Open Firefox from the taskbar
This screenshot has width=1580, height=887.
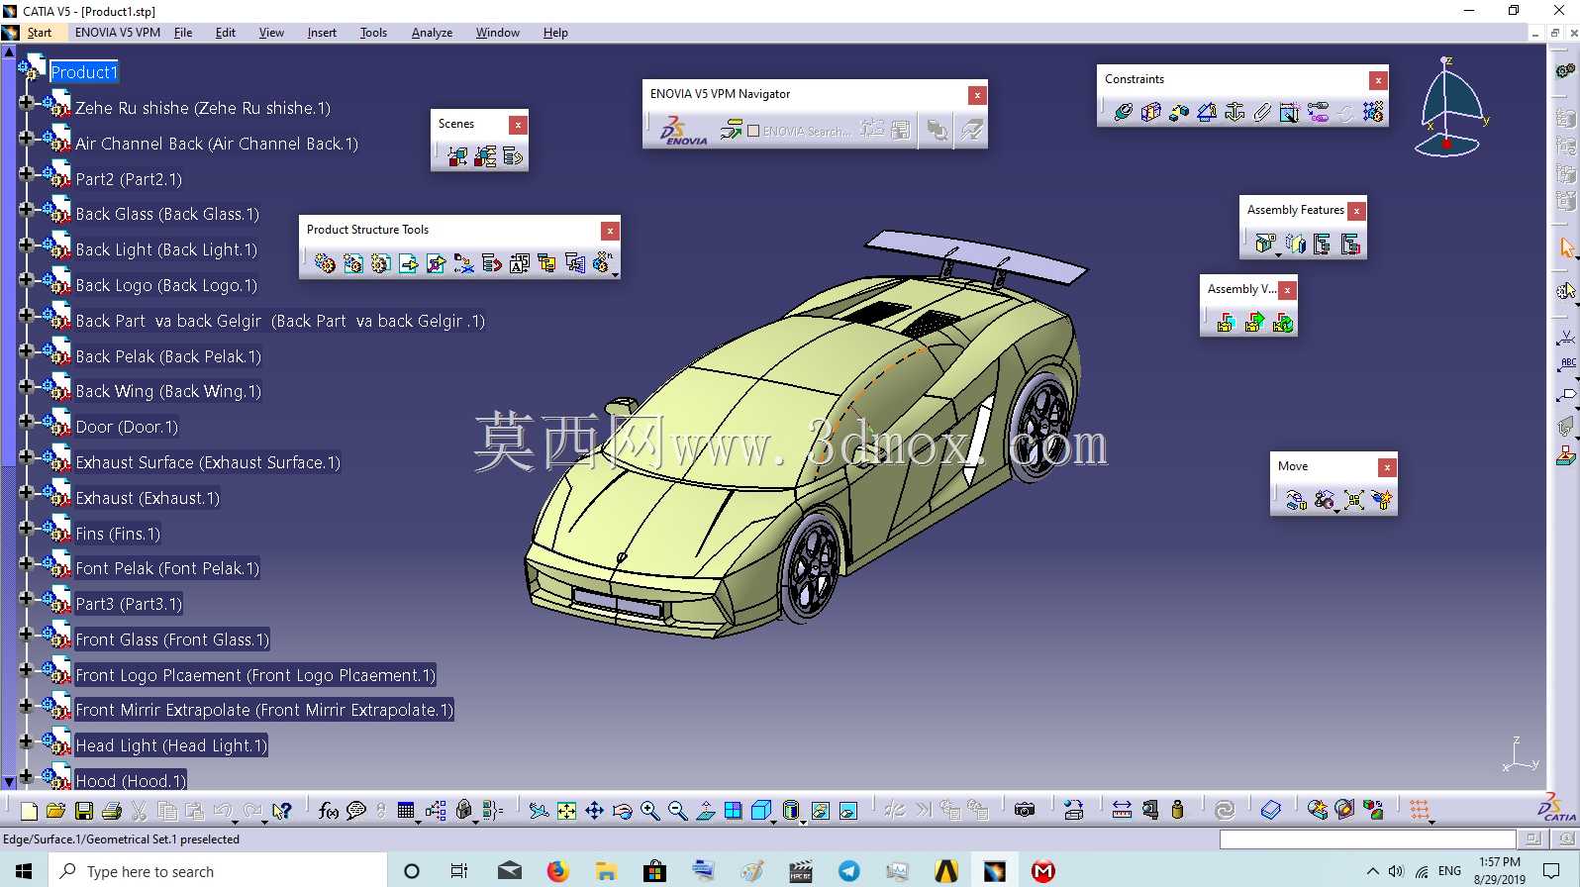pos(558,871)
